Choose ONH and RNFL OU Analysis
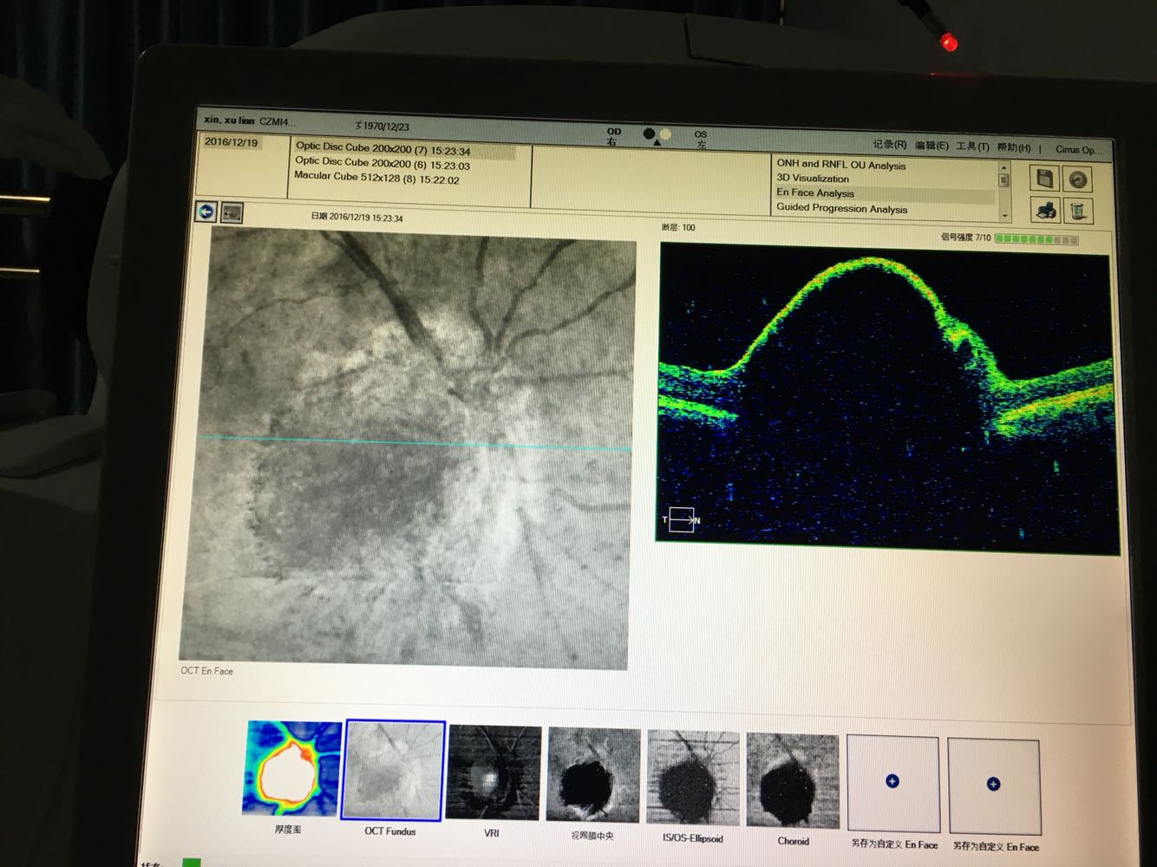1157x867 pixels. [x=840, y=164]
